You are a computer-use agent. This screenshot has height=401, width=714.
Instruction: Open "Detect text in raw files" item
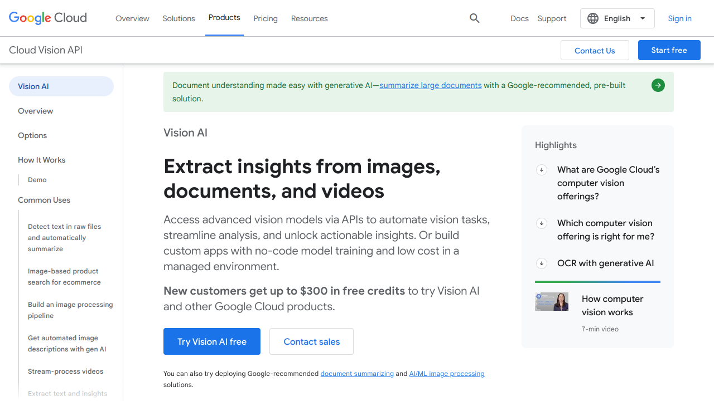coord(65,238)
